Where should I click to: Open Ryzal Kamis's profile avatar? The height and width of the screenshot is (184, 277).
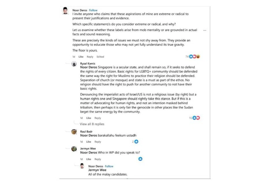pyautogui.click(x=74, y=64)
